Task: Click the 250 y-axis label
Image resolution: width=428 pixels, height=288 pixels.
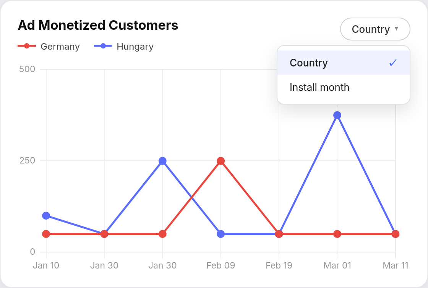Action: [x=27, y=161]
